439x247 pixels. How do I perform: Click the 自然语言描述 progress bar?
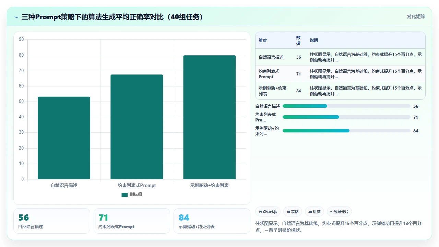pyautogui.click(x=346, y=106)
